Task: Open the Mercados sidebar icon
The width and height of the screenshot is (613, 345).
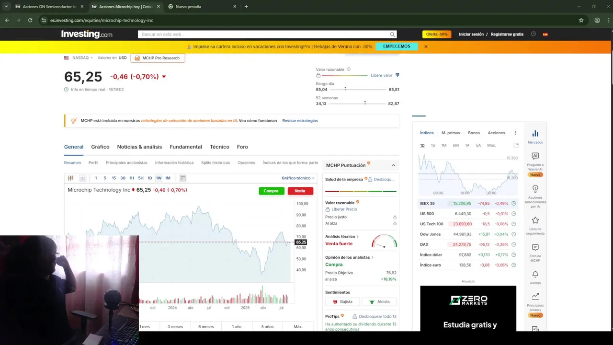Action: pyautogui.click(x=535, y=136)
